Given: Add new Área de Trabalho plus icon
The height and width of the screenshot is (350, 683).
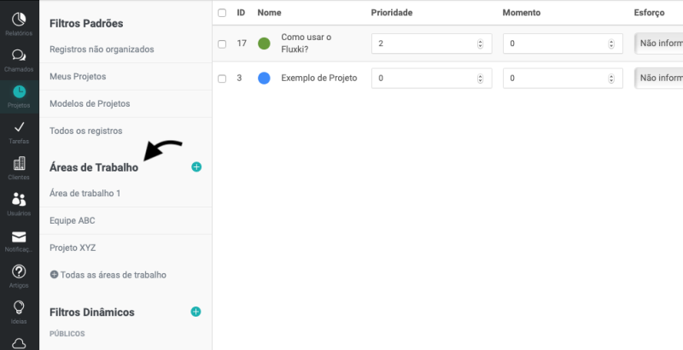Looking at the screenshot, I should (x=196, y=167).
